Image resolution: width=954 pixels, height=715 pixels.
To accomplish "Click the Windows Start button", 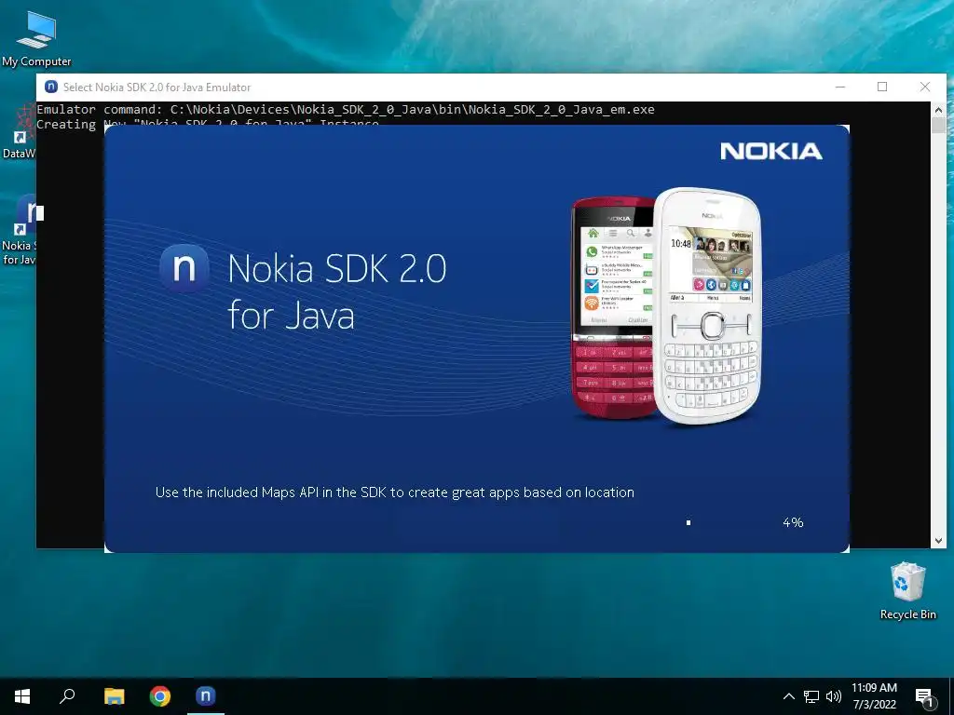I will (22, 696).
